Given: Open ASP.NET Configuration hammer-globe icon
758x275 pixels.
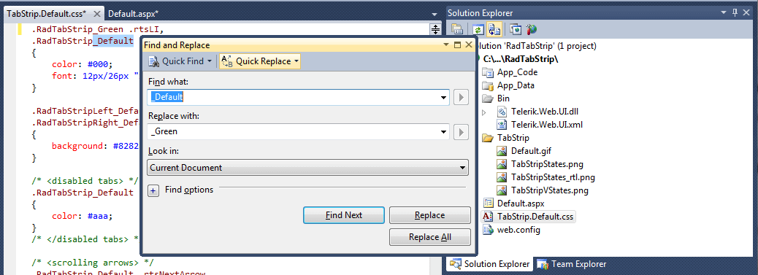Looking at the screenshot, I should click(532, 29).
